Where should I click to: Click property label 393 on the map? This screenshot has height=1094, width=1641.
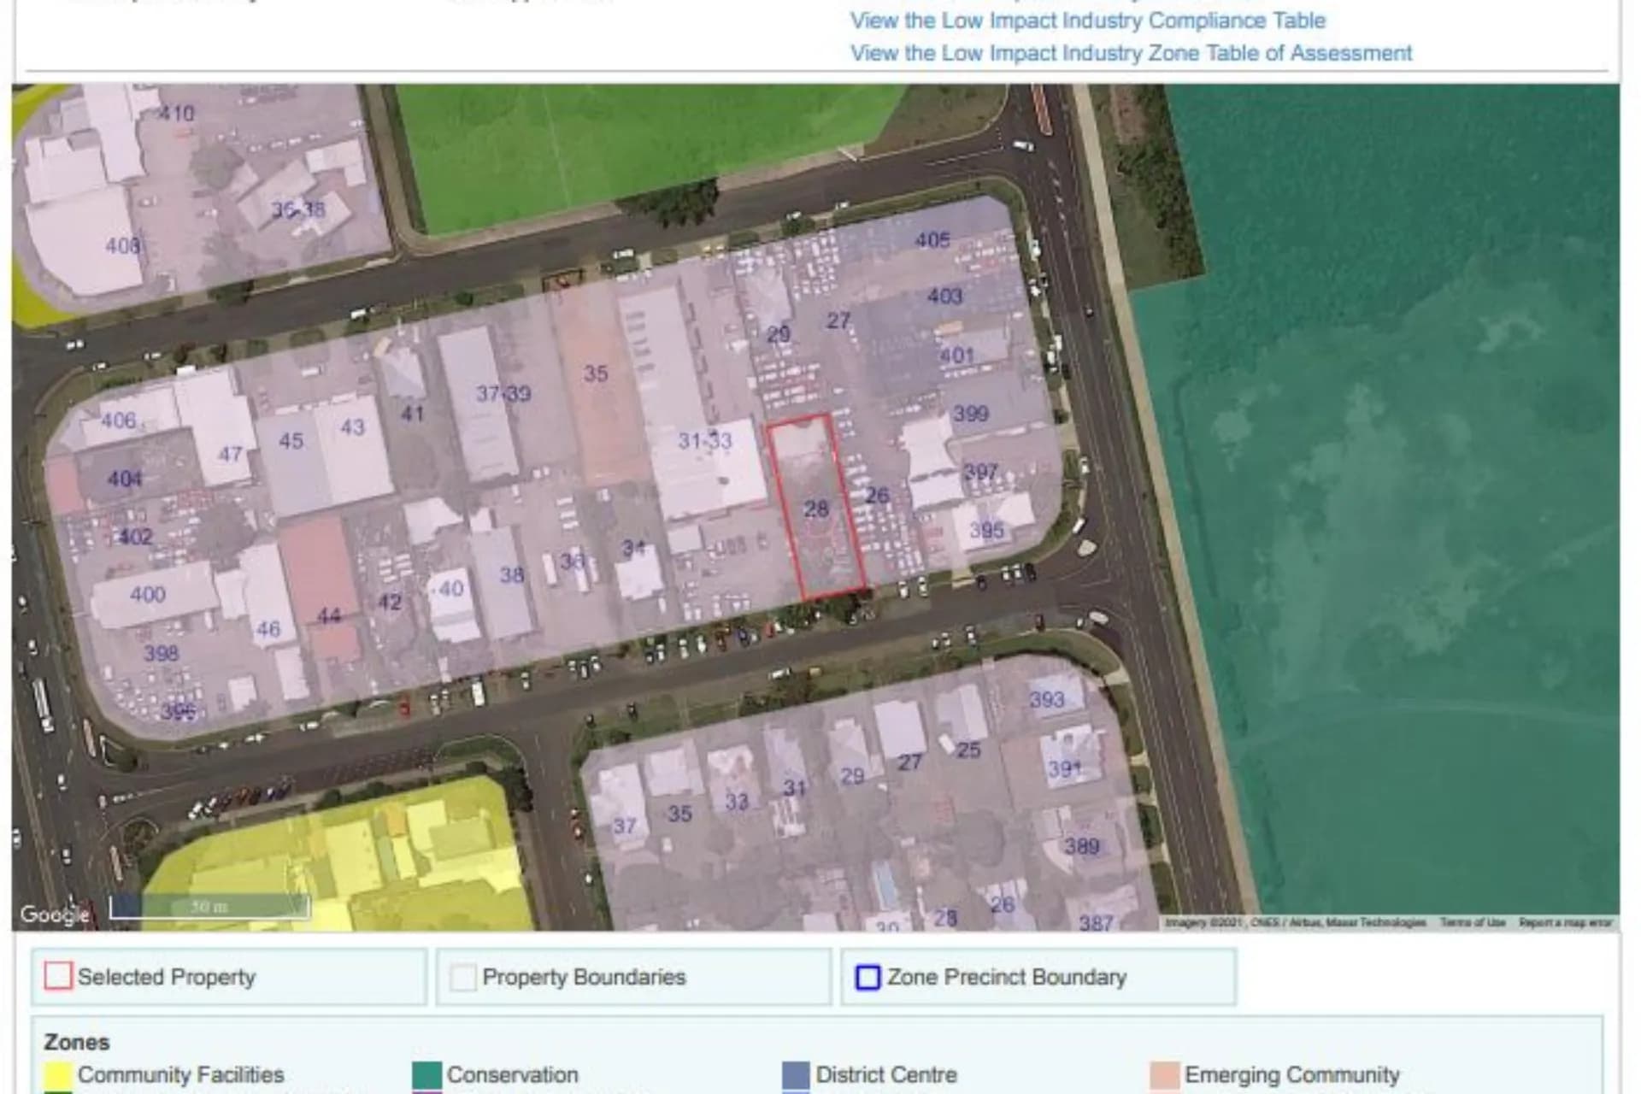1047,700
